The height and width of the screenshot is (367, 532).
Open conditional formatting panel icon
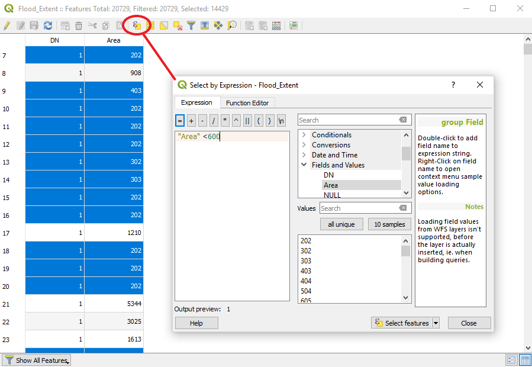coord(294,25)
